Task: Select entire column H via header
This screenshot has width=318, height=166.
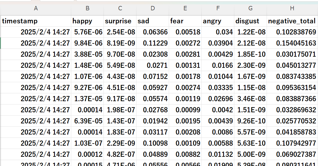Action: (292, 9)
